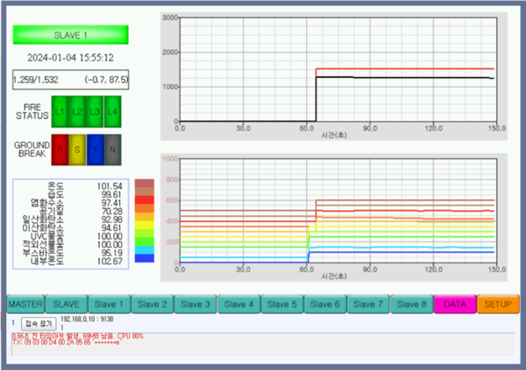This screenshot has height=370, width=526.
Task: Switch to the SLAVE tab
Action: 66,304
